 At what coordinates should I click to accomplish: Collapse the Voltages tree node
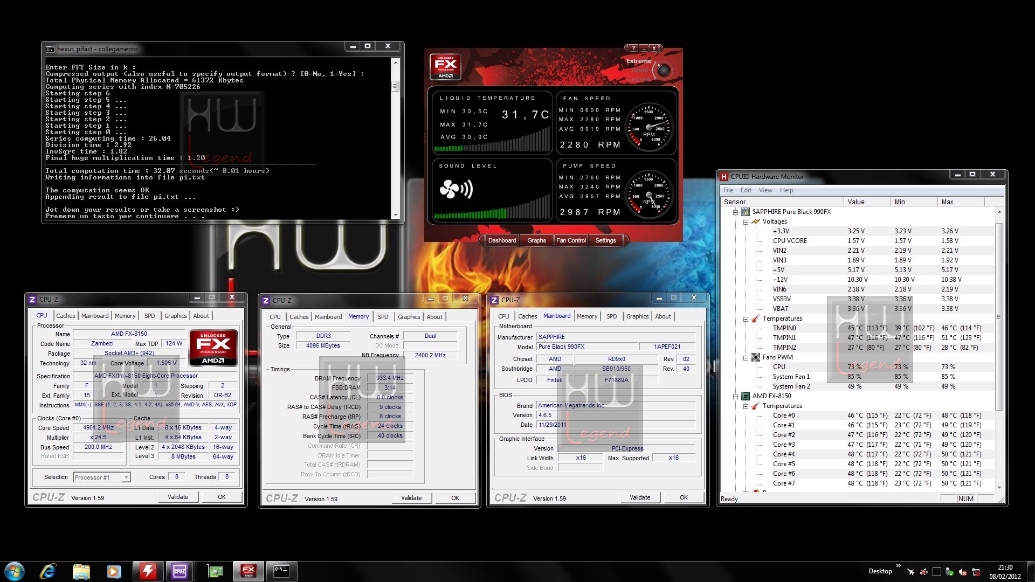[x=746, y=222]
